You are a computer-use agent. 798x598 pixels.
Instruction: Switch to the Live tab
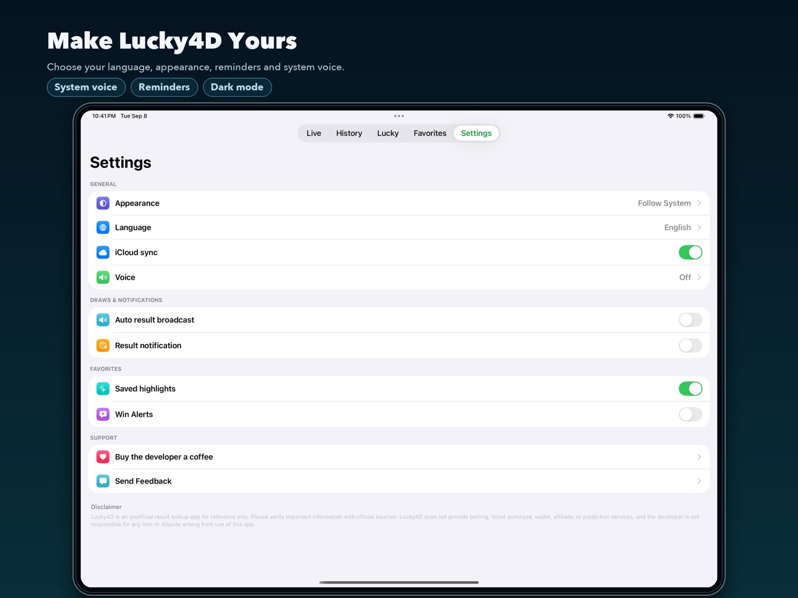[314, 134]
